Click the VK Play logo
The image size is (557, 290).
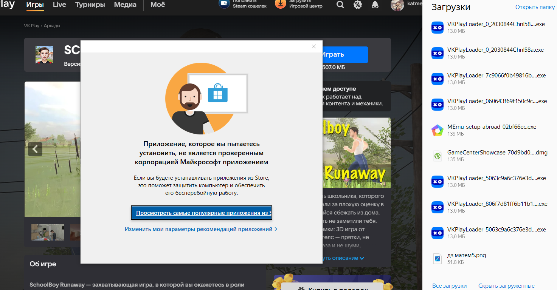pos(7,5)
